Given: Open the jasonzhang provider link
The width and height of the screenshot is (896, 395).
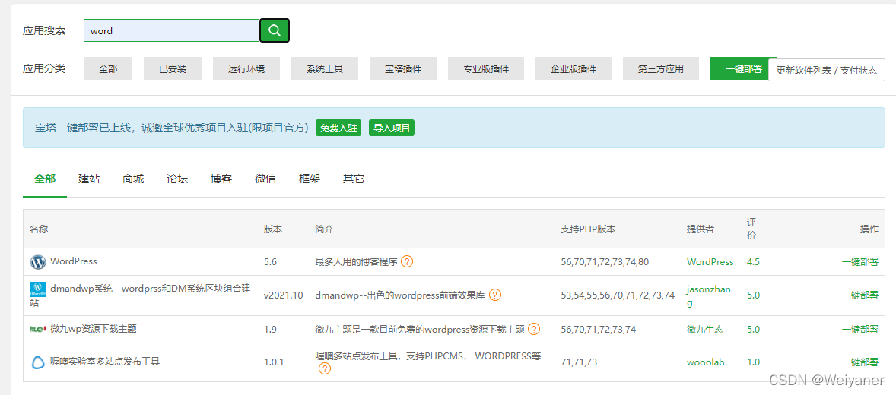Looking at the screenshot, I should (x=709, y=295).
